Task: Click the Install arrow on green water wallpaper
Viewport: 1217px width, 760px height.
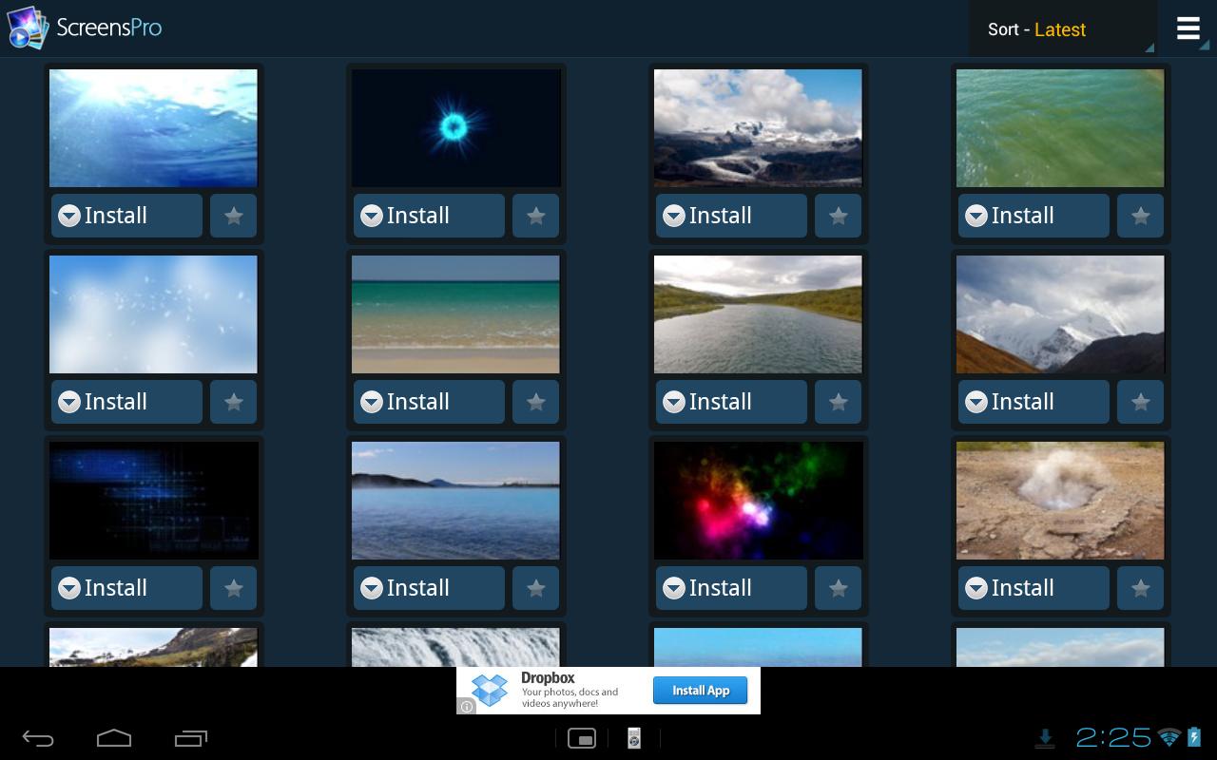Action: [x=976, y=216]
